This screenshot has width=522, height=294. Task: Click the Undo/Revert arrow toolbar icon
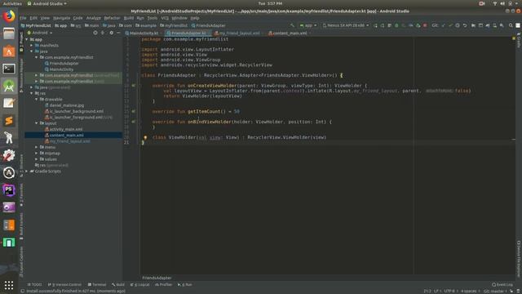point(465,25)
